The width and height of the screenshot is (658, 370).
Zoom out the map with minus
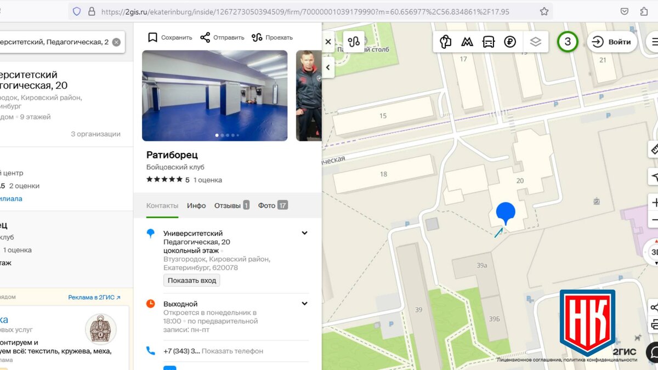[x=654, y=220]
